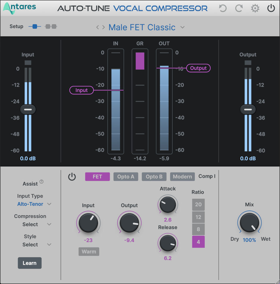Set the Ratio to 20
Image resolution: width=280 pixels, height=284 pixels.
click(198, 205)
